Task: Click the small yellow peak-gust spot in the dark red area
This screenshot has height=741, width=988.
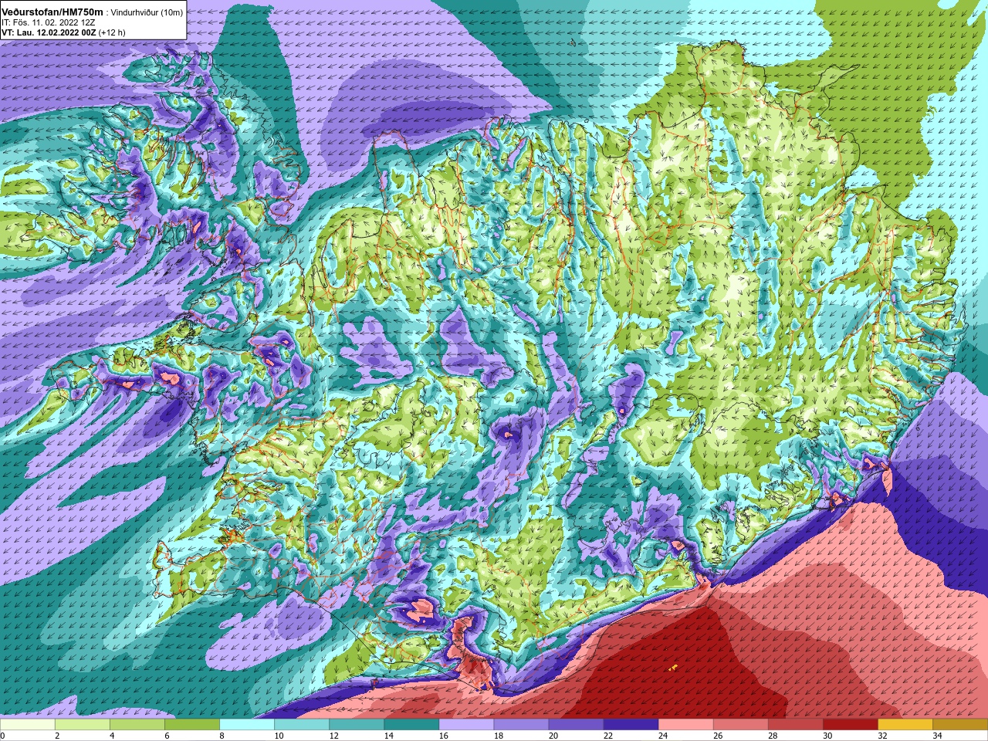Action: 672,667
